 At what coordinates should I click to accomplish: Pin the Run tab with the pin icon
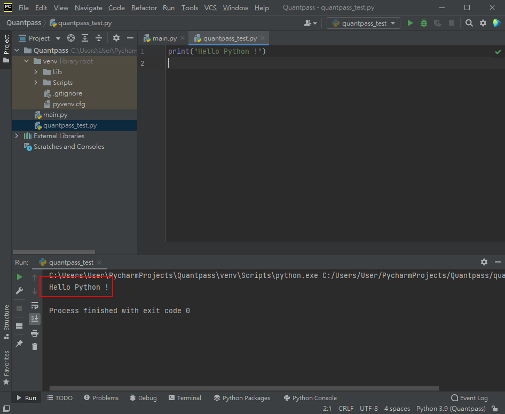coord(19,344)
